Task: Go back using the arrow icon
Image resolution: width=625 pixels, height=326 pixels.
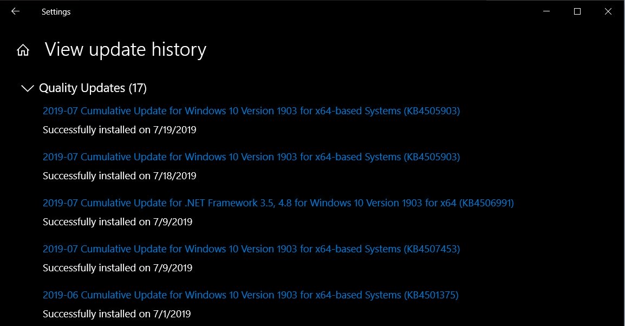Action: (16, 11)
